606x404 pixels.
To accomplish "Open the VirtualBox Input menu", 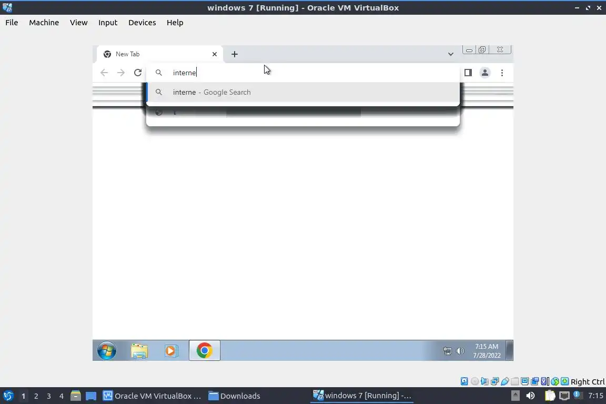I will [108, 23].
